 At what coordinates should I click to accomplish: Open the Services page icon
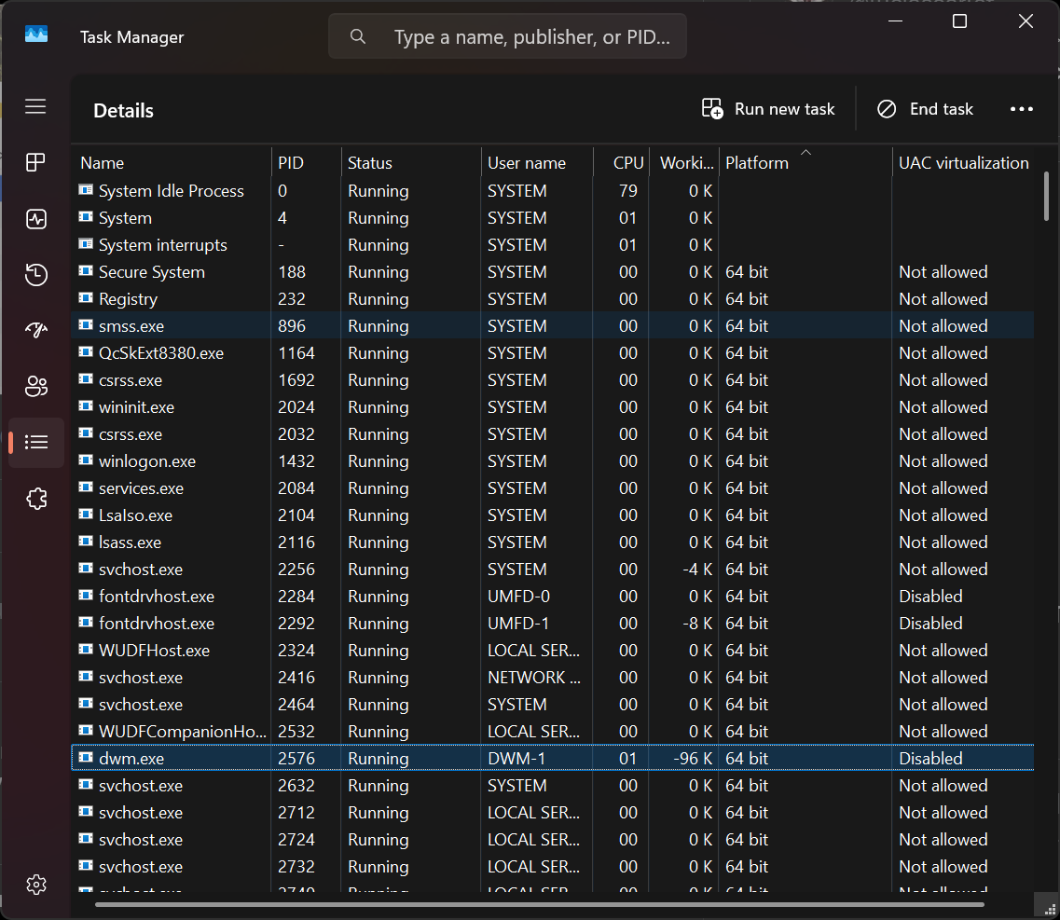[x=35, y=499]
